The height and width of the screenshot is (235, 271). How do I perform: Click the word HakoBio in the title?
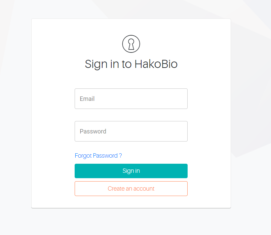pyautogui.click(x=156, y=64)
